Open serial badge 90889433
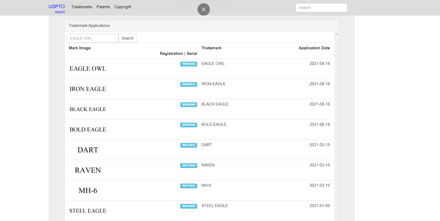The height and width of the screenshot is (221, 440). pos(189,84)
